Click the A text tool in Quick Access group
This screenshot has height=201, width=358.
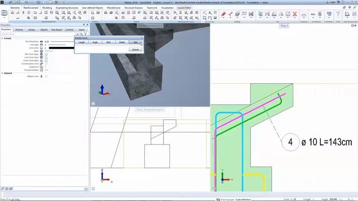pos(210,13)
